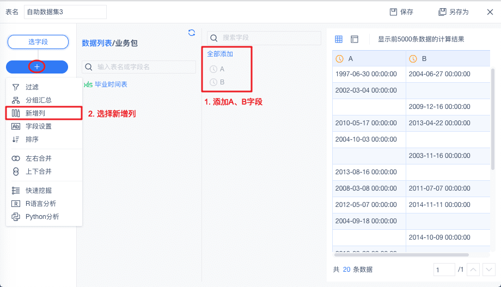
Task: Click the plus add-step button
Action: (x=37, y=67)
